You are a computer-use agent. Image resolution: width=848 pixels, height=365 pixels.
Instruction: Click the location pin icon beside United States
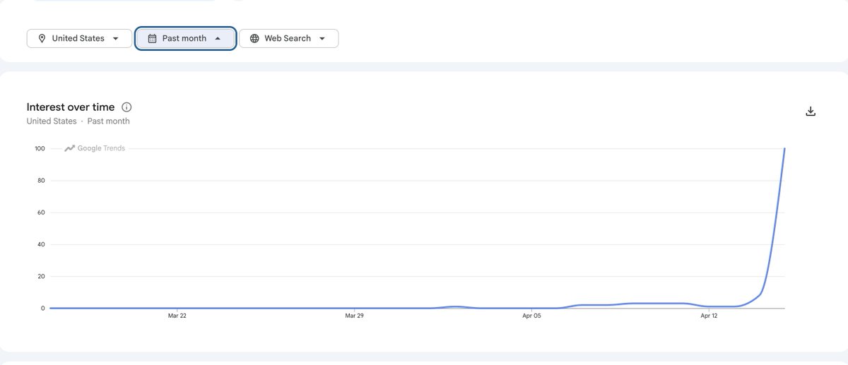42,38
